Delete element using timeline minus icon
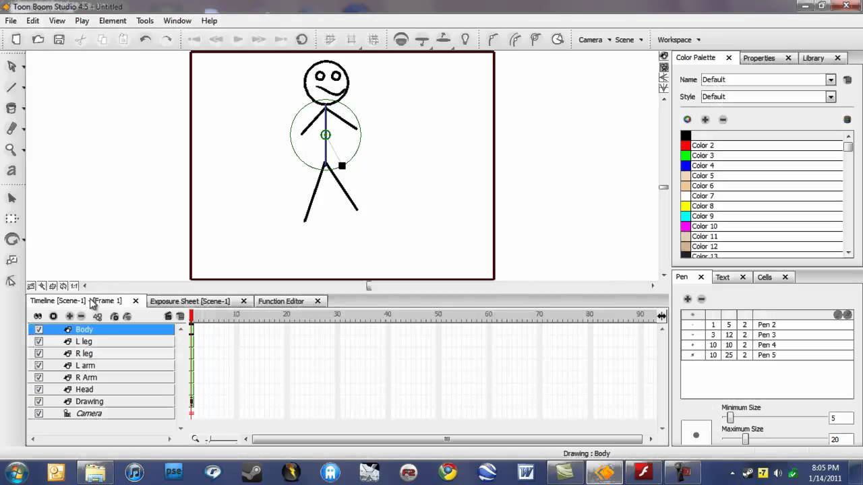Image resolution: width=863 pixels, height=485 pixels. [82, 317]
